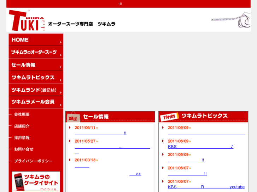The width and height of the screenshot is (257, 192).
Task: Click the TOPICS label icon
Action: click(169, 117)
